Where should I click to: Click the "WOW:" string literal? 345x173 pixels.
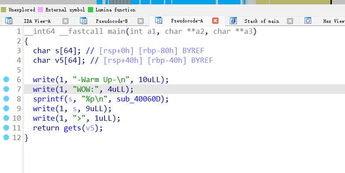(86, 89)
